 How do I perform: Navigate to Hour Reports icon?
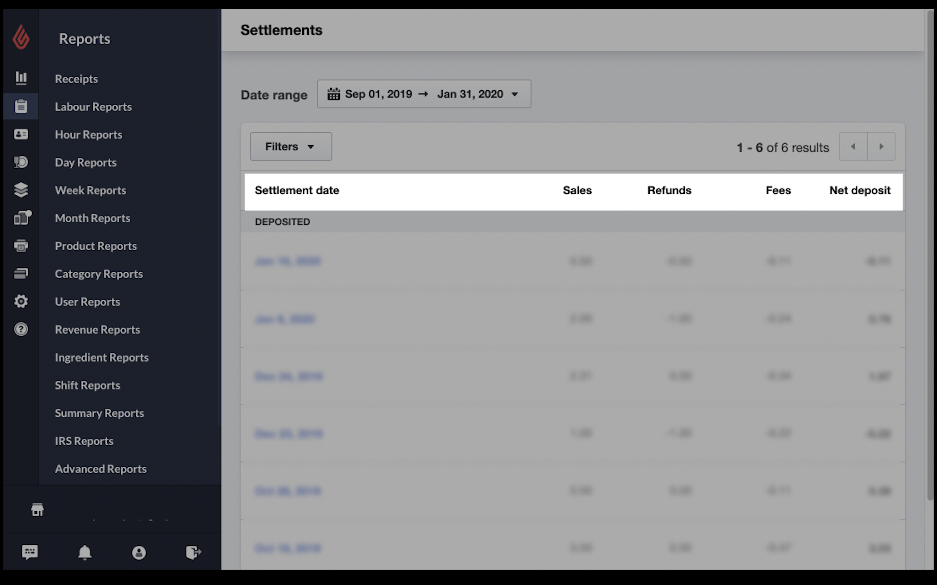(21, 134)
